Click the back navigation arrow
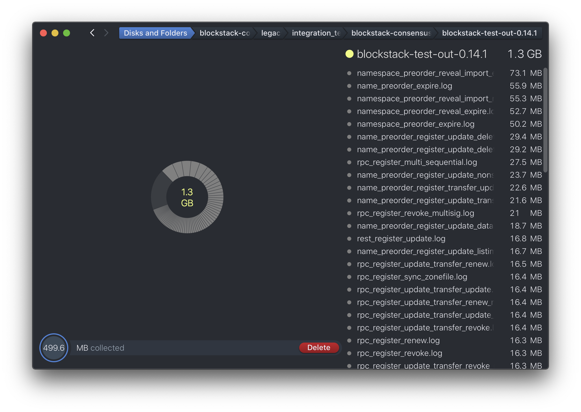Viewport: 581px width, 412px height. 92,33
